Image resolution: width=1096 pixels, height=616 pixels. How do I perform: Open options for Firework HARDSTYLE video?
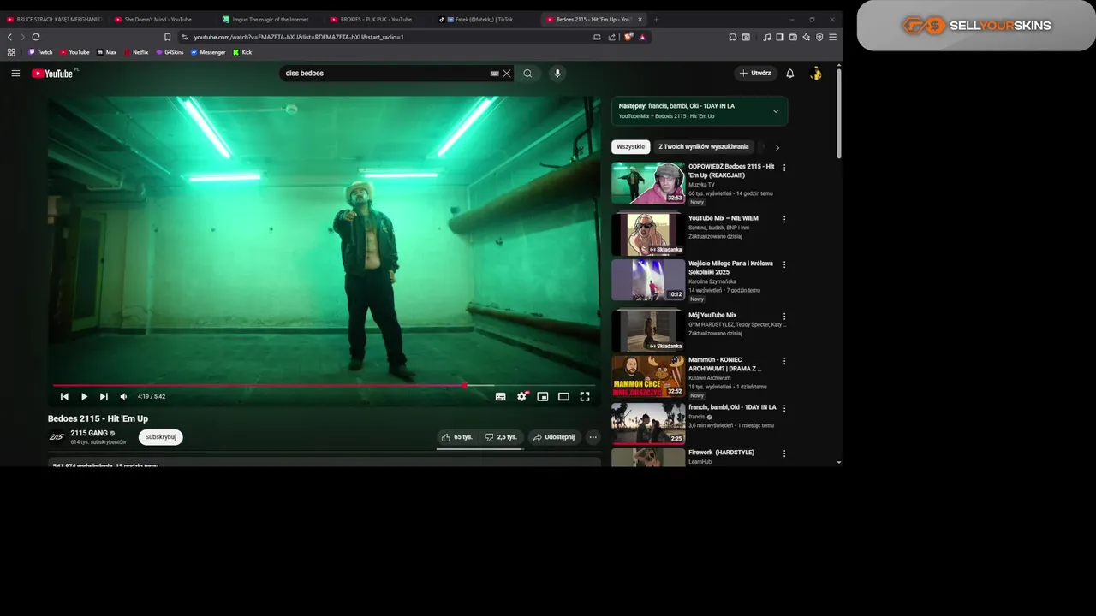tap(784, 453)
